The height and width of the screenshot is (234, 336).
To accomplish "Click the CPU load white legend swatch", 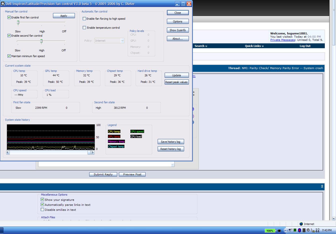I will pyautogui.click(x=136, y=136).
